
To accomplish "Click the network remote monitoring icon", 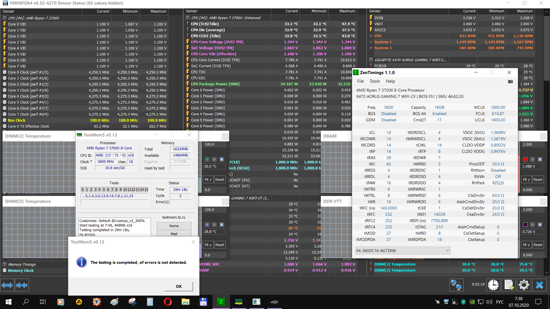I will pyautogui.click(x=456, y=285).
